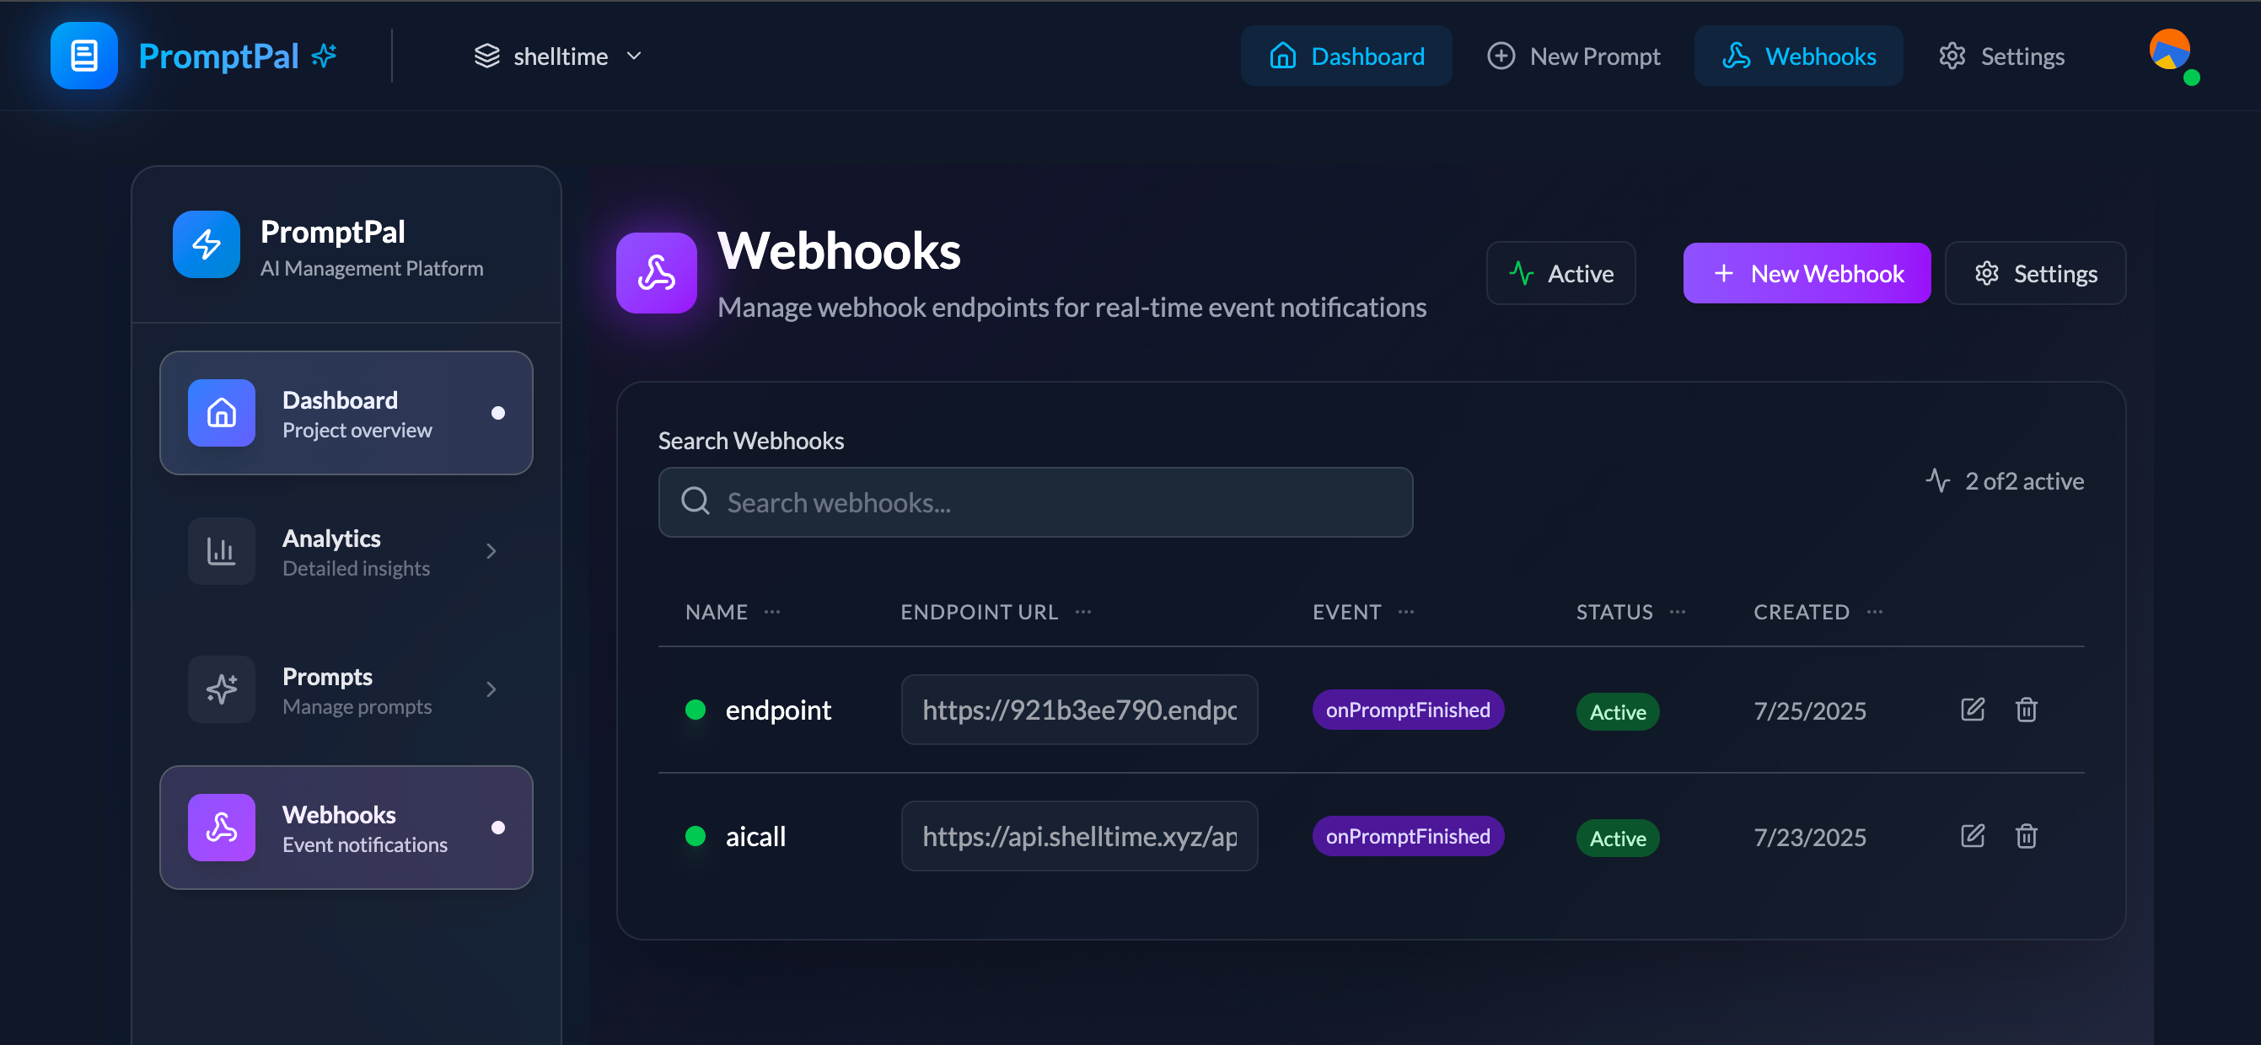Go to Dashboard in top navigation
2261x1045 pixels.
pyautogui.click(x=1345, y=56)
